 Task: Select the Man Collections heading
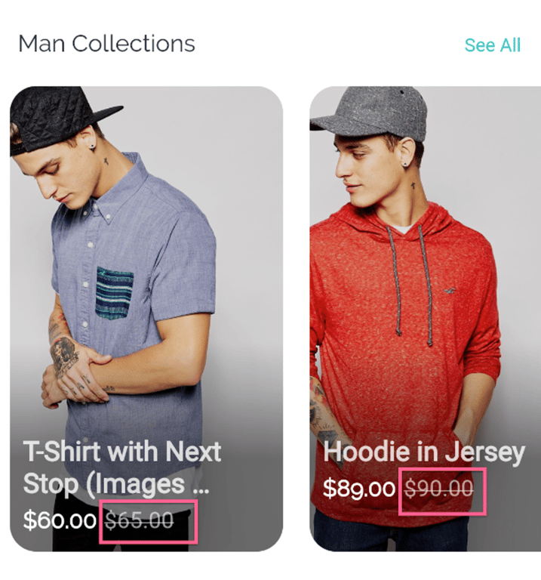pos(106,44)
